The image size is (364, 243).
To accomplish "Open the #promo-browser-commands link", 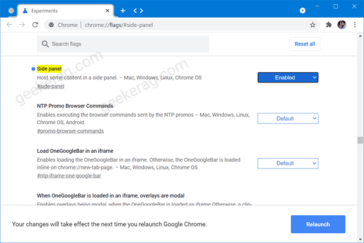I will point(70,131).
